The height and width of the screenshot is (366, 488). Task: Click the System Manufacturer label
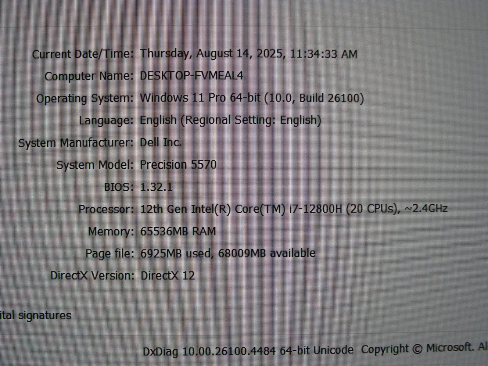point(76,143)
